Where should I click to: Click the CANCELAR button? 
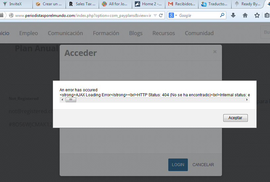click(203, 165)
